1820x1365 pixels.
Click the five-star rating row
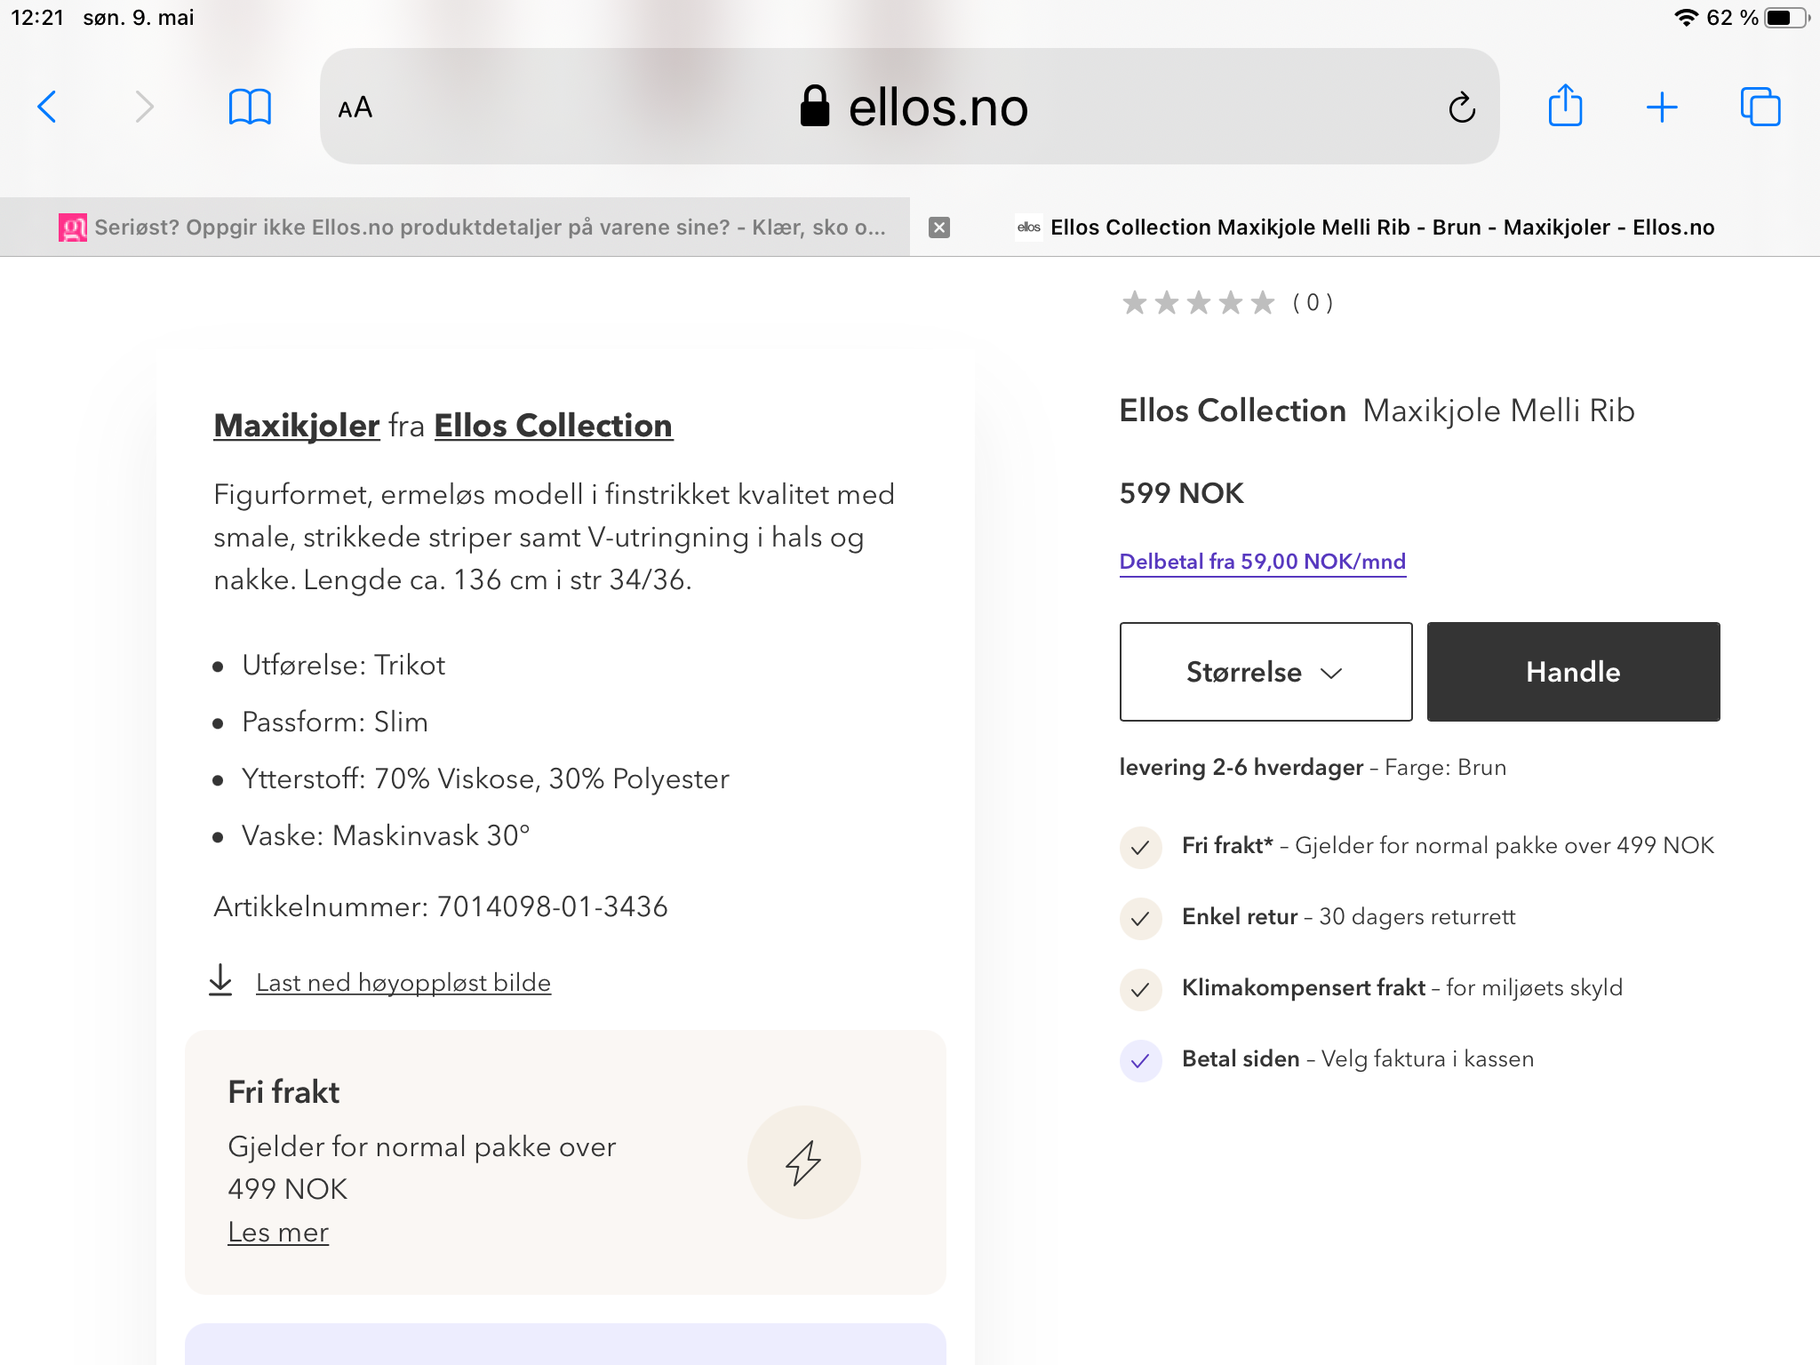1226,303
